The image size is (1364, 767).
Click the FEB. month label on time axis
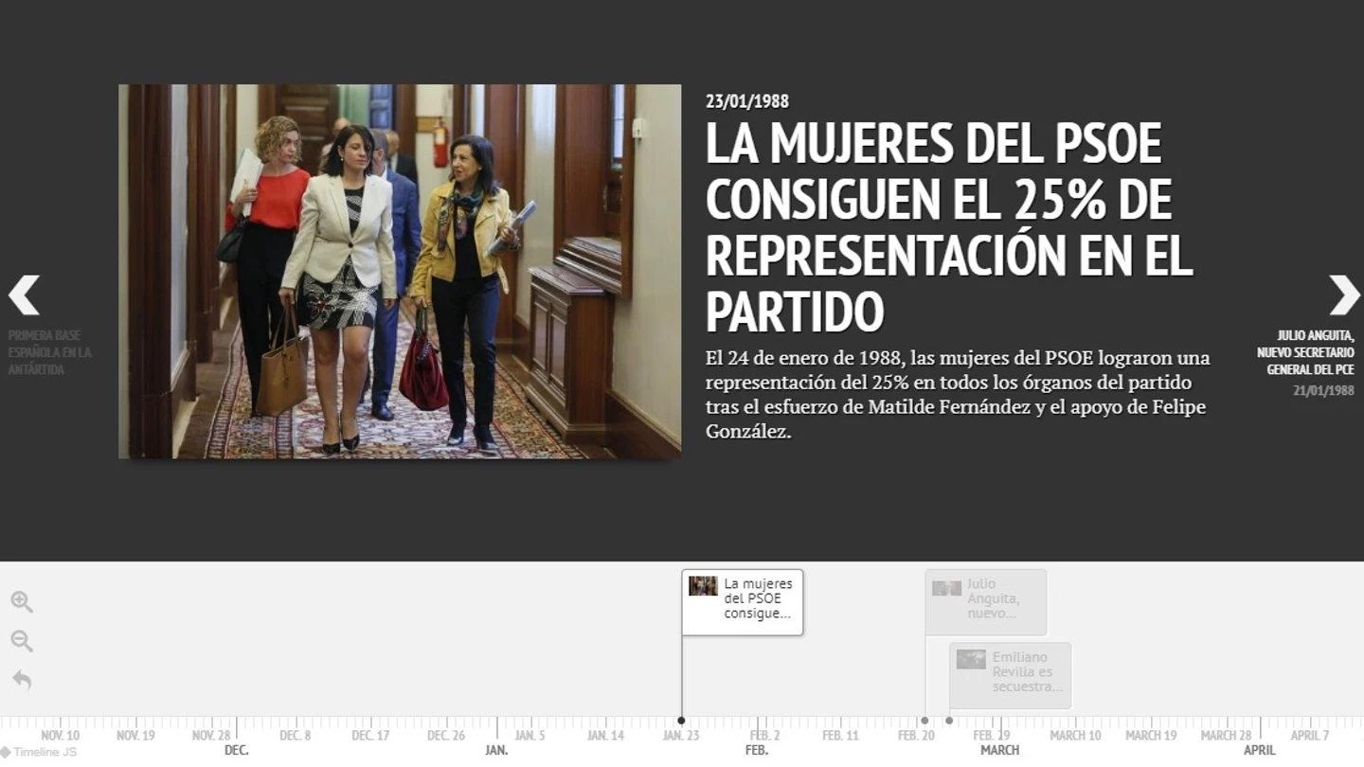coord(757,750)
